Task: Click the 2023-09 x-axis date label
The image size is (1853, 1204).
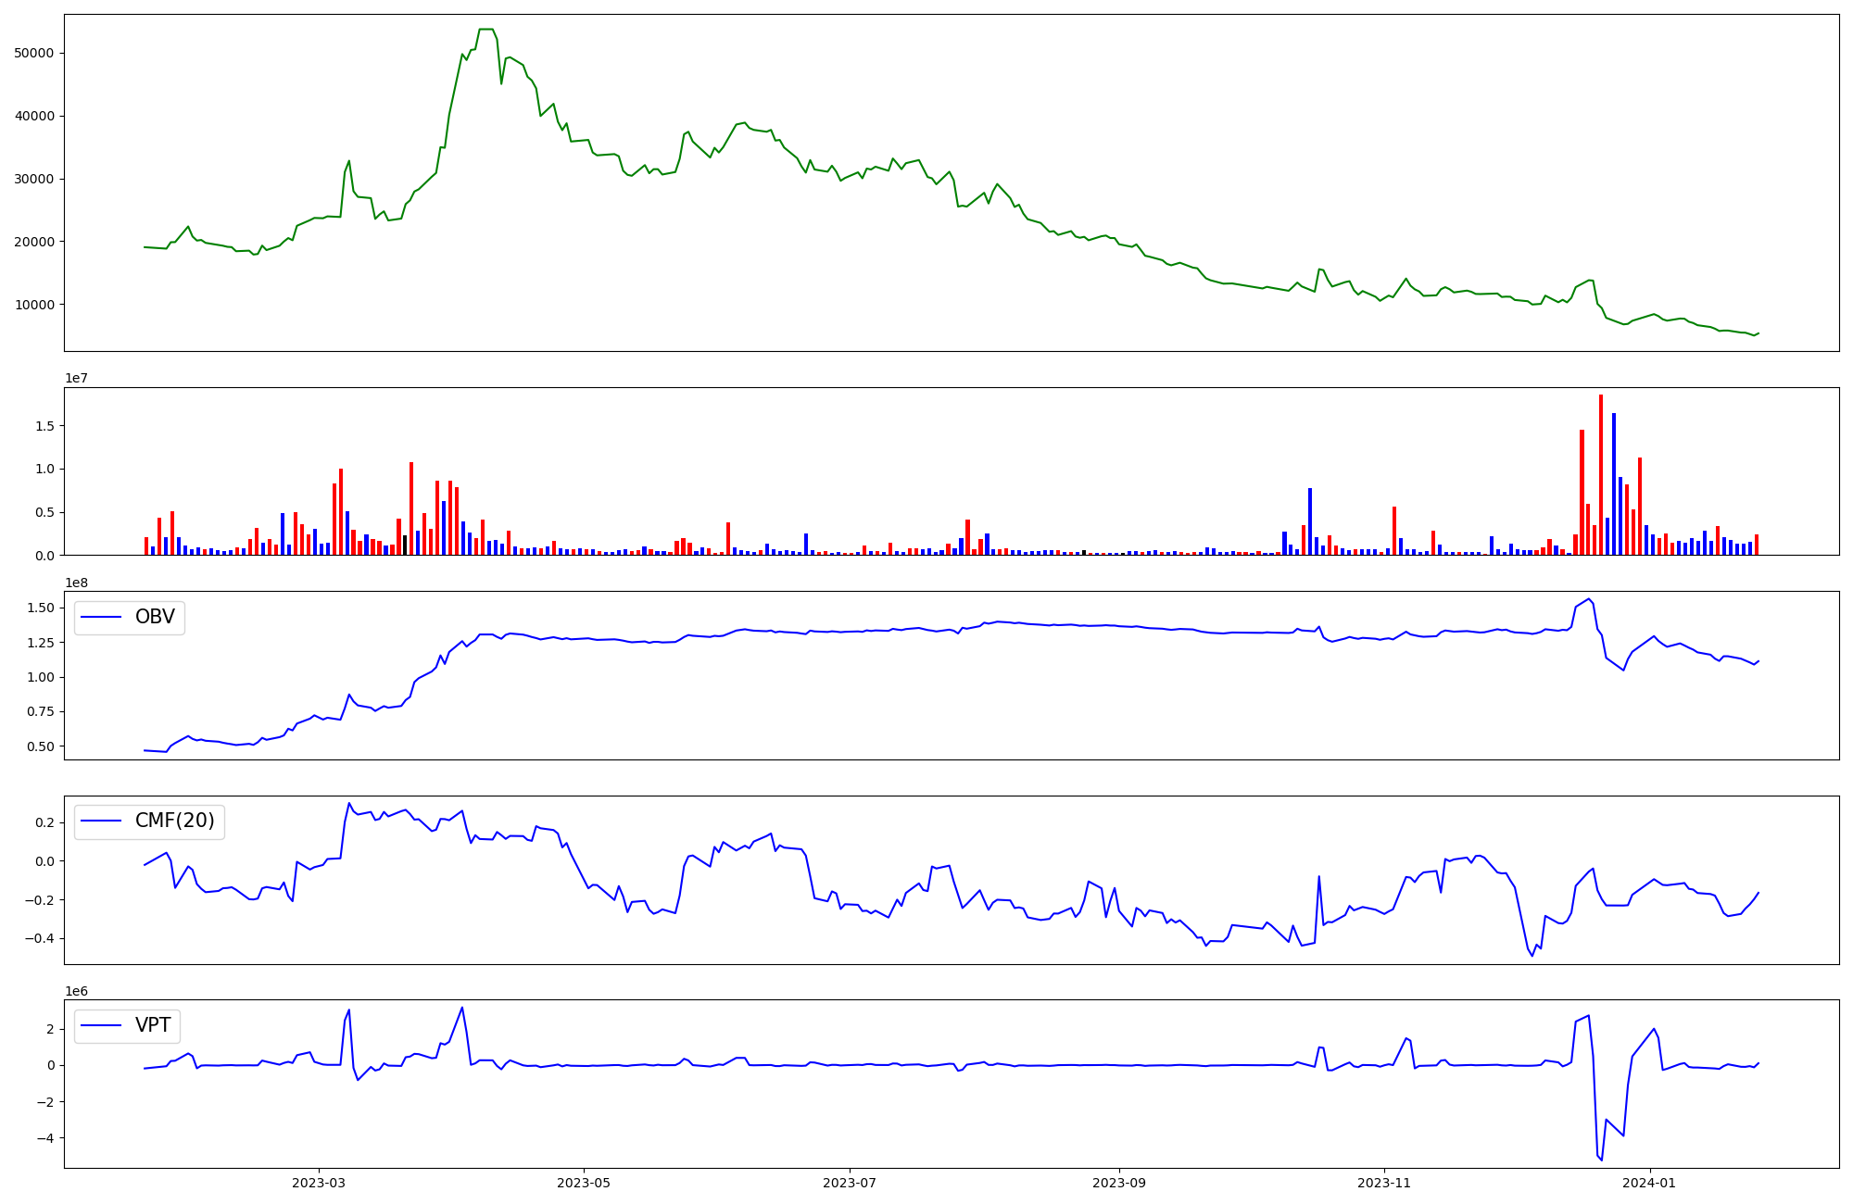Action: [x=1119, y=1183]
